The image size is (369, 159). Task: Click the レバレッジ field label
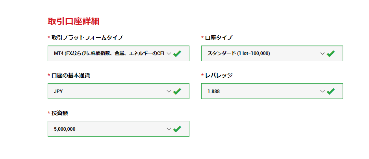(219, 75)
